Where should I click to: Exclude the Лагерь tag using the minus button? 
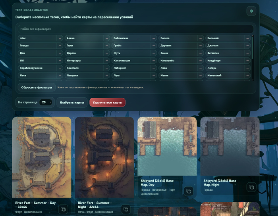click(x=247, y=68)
